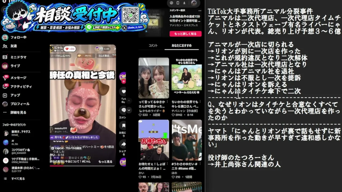Click the チバニャン【作曲家】 author name
Image resolution: width=342 pixels, height=192 pixels.
(185, 111)
